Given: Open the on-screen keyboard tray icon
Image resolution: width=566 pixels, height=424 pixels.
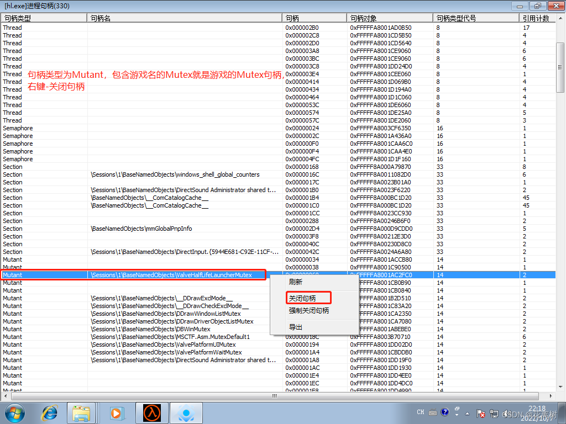Looking at the screenshot, I should point(433,412).
